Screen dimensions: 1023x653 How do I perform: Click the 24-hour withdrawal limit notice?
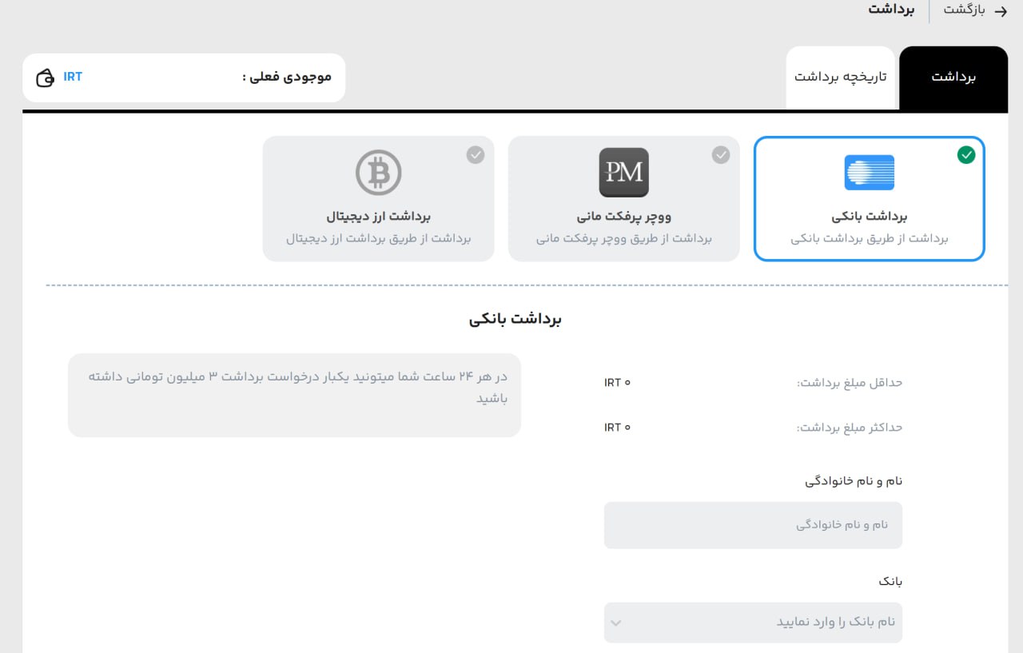tap(294, 395)
